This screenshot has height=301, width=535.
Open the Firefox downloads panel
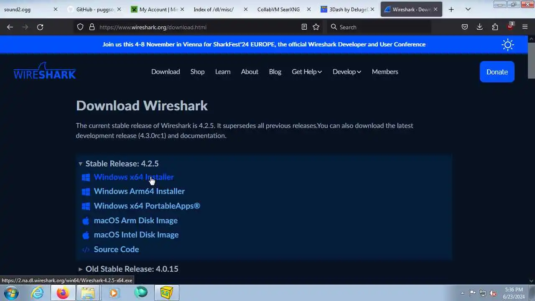480,27
